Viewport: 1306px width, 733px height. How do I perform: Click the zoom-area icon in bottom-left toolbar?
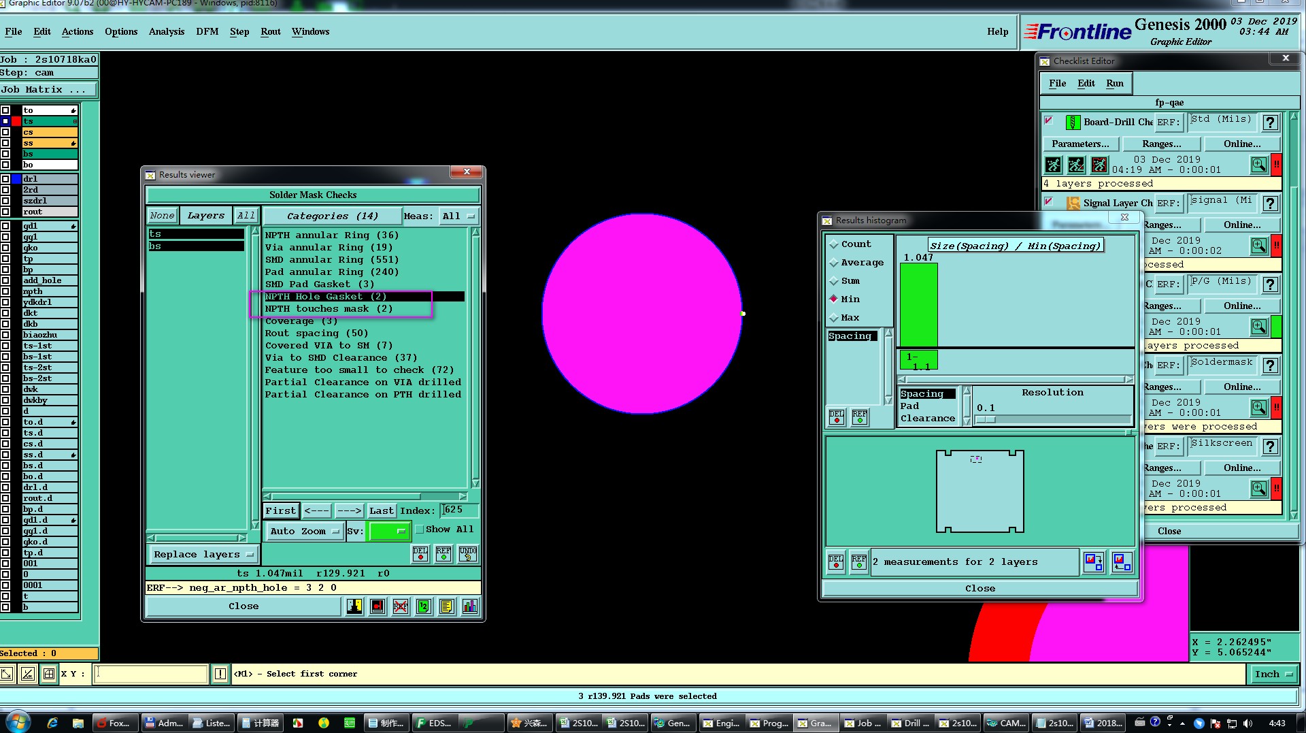7,674
